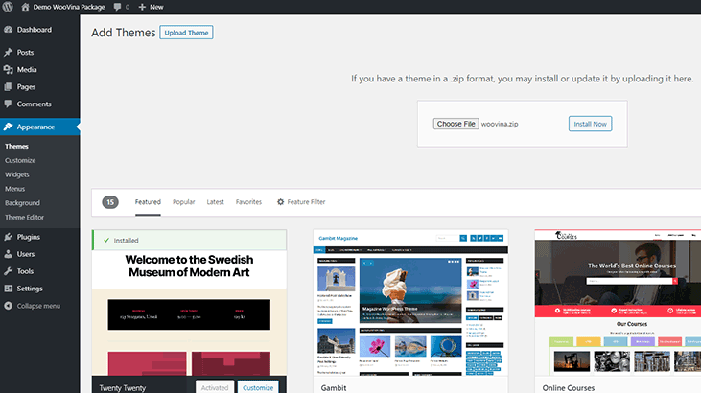Click the Appearance paintbrush icon
701x393 pixels.
tap(8, 127)
